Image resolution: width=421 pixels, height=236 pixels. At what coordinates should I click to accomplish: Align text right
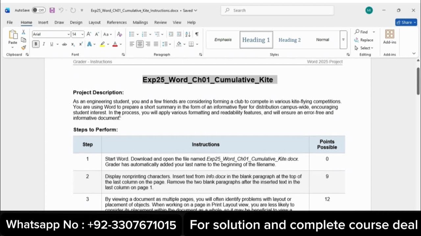148,44
